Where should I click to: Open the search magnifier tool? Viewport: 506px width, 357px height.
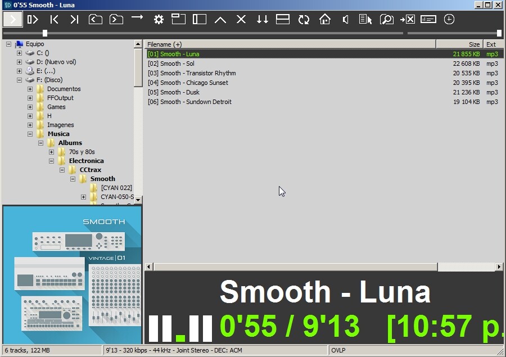click(387, 19)
